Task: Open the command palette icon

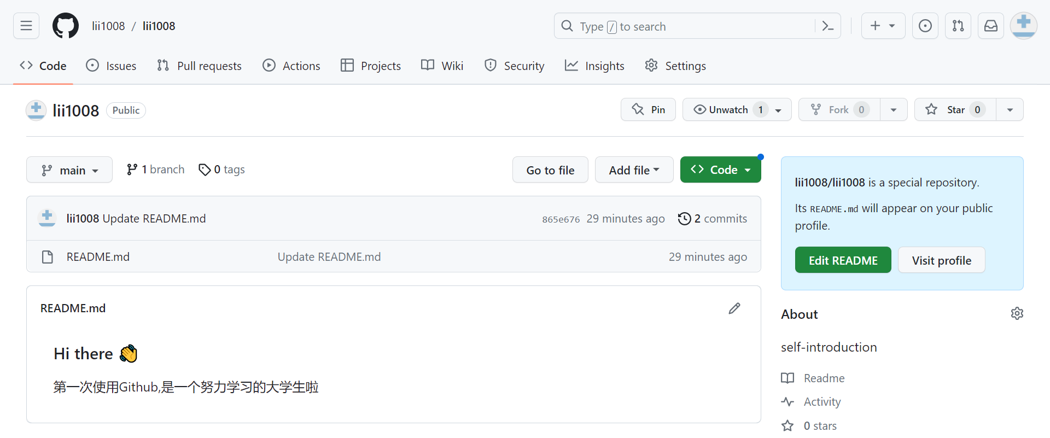Action: (828, 26)
